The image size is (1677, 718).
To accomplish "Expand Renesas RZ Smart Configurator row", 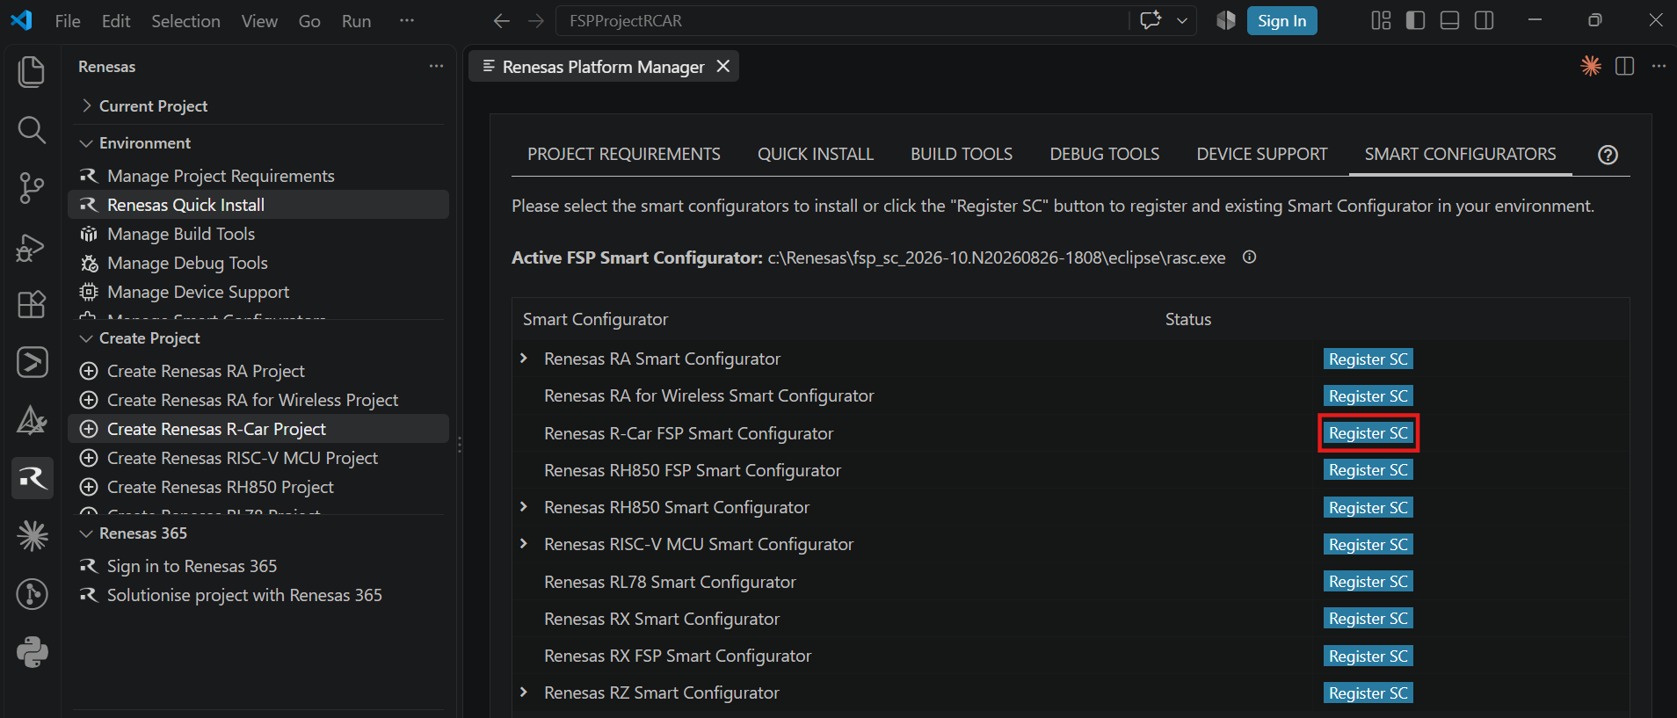I will [524, 693].
